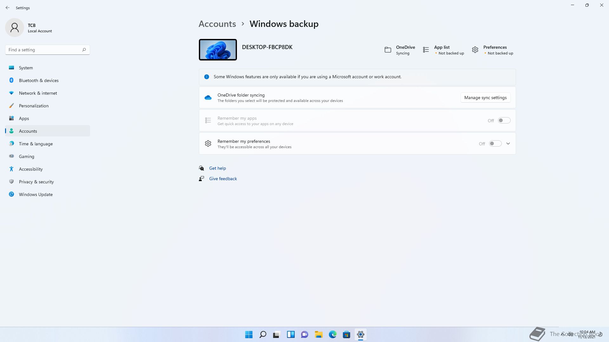Click the TCB Local Account name
Image resolution: width=609 pixels, height=342 pixels.
click(40, 28)
